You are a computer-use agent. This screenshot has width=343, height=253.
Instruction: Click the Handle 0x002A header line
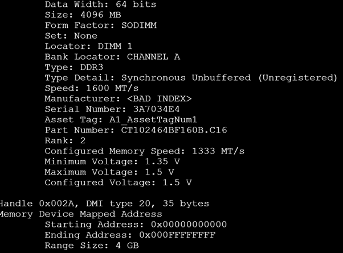(x=105, y=204)
